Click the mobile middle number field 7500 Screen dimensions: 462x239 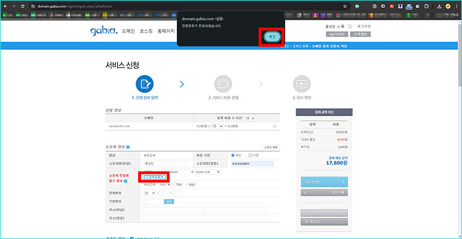[x=179, y=184]
